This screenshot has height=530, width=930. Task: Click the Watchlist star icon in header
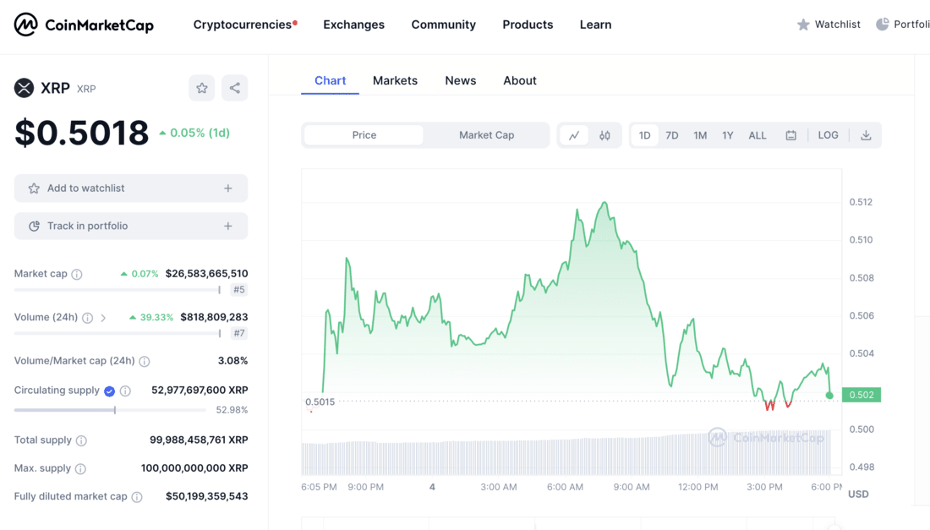pyautogui.click(x=803, y=25)
